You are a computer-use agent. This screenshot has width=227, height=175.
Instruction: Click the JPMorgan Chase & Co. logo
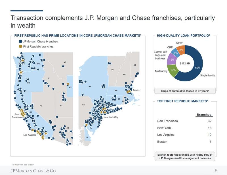[x=33, y=171]
